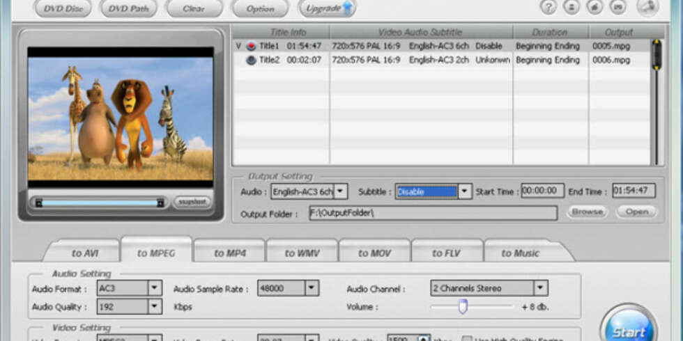This screenshot has width=683, height=341.
Task: Click the title list vertical scrollbar
Action: click(x=657, y=102)
